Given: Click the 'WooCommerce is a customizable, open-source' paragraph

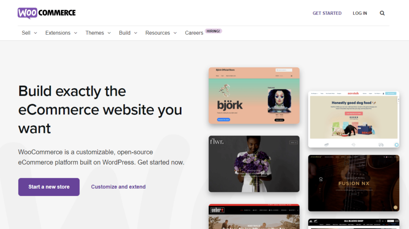Looking at the screenshot, I should tap(101, 157).
